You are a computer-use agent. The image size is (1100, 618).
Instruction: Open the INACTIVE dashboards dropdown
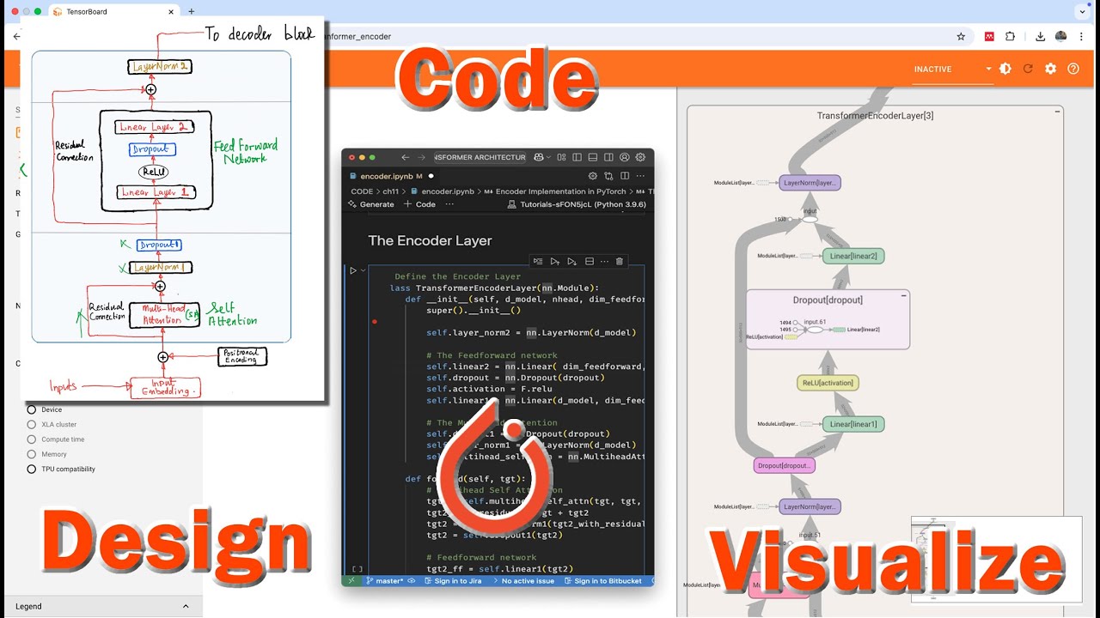[952, 69]
